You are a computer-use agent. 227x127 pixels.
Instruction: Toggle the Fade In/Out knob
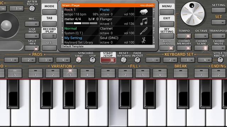(137, 60)
